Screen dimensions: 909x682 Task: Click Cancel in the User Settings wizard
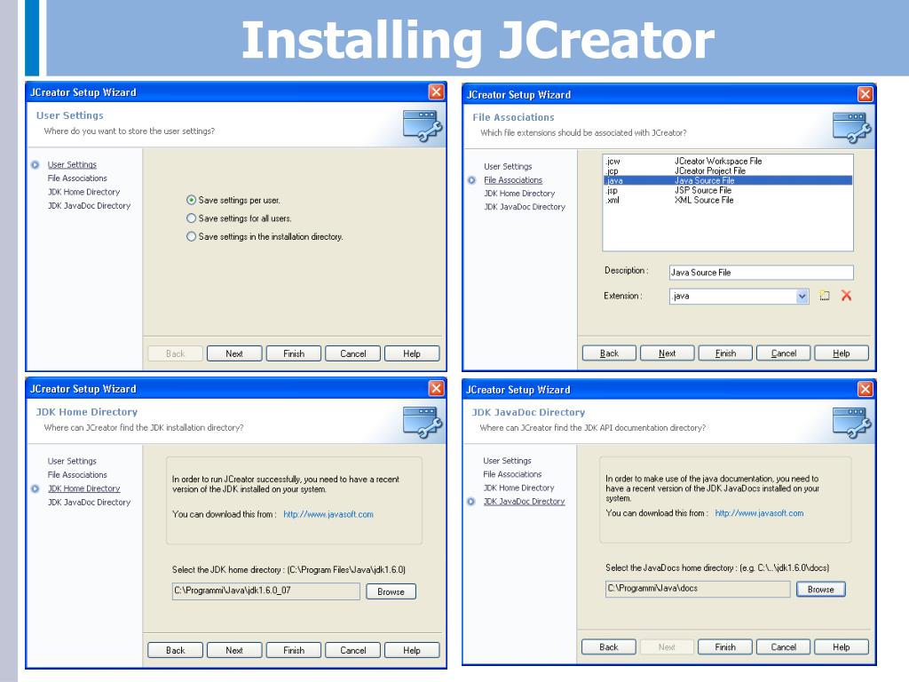click(352, 353)
